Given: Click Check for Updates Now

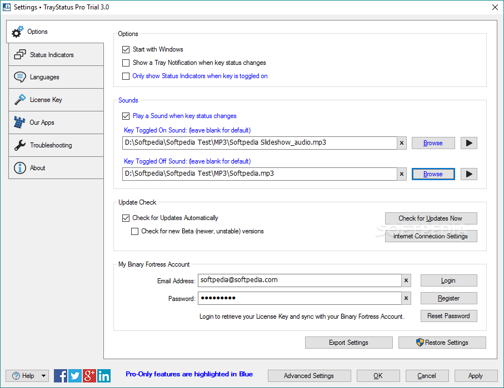Looking at the screenshot, I should pyautogui.click(x=431, y=218).
